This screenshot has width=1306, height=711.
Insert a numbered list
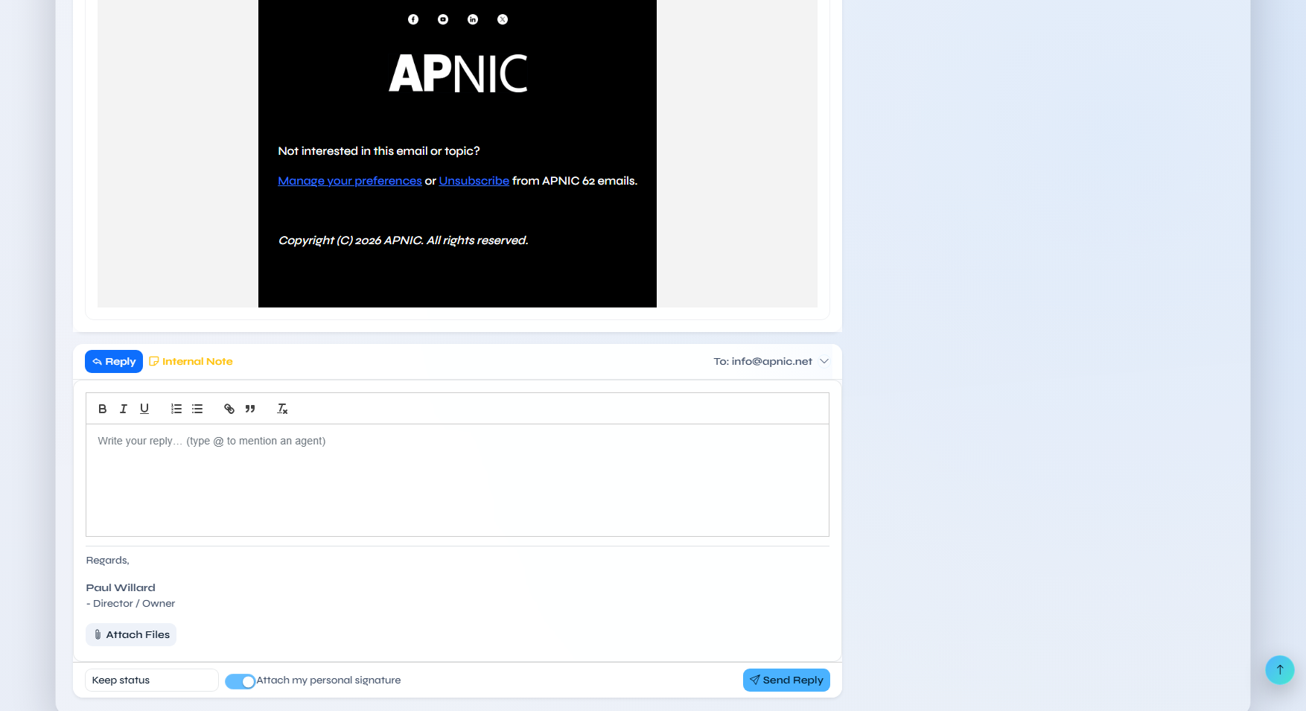tap(176, 409)
